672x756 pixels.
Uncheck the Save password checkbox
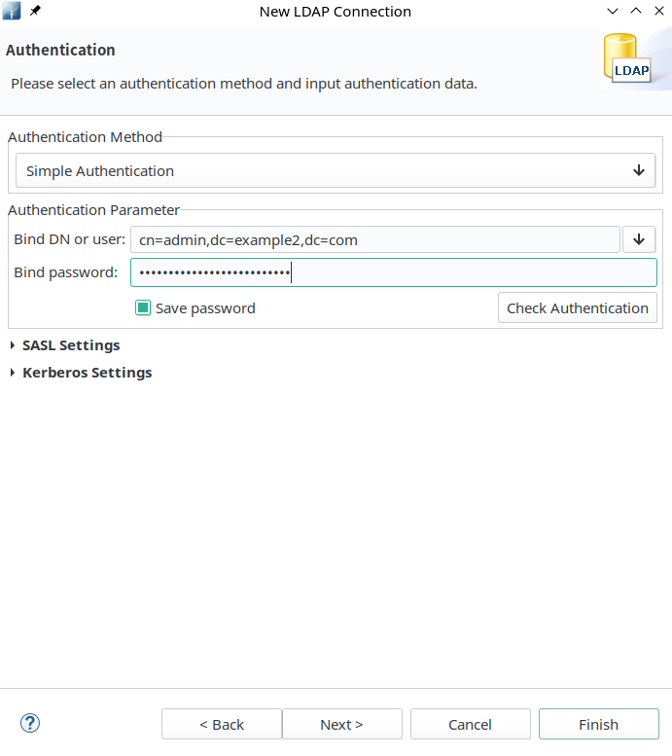click(143, 308)
